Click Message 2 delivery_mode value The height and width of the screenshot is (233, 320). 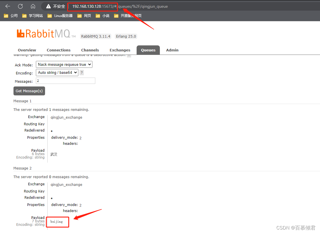click(80, 205)
